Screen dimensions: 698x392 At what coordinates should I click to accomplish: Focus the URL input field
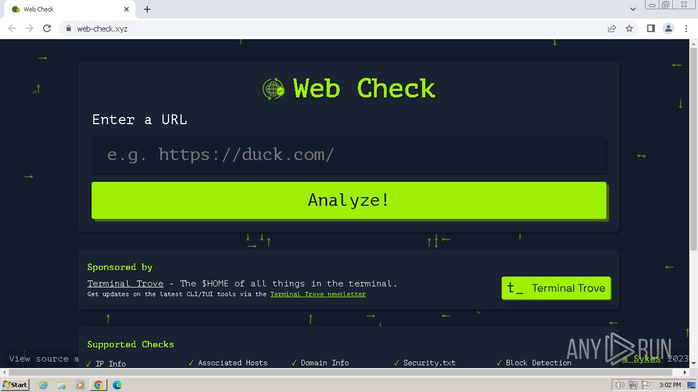pos(350,155)
